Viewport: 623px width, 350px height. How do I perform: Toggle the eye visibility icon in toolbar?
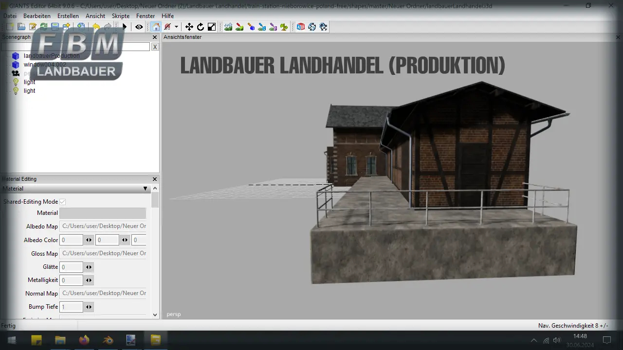point(139,27)
